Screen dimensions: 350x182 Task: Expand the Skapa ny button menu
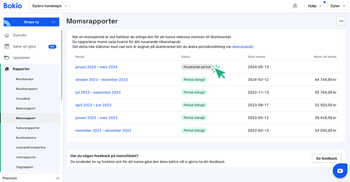(x=54, y=22)
